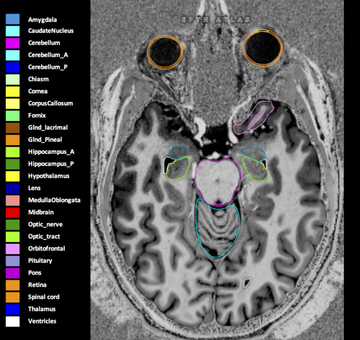360x340 pixels.
Task: Click the CaudateNucleus cyan swatch
Action: pyautogui.click(x=12, y=31)
